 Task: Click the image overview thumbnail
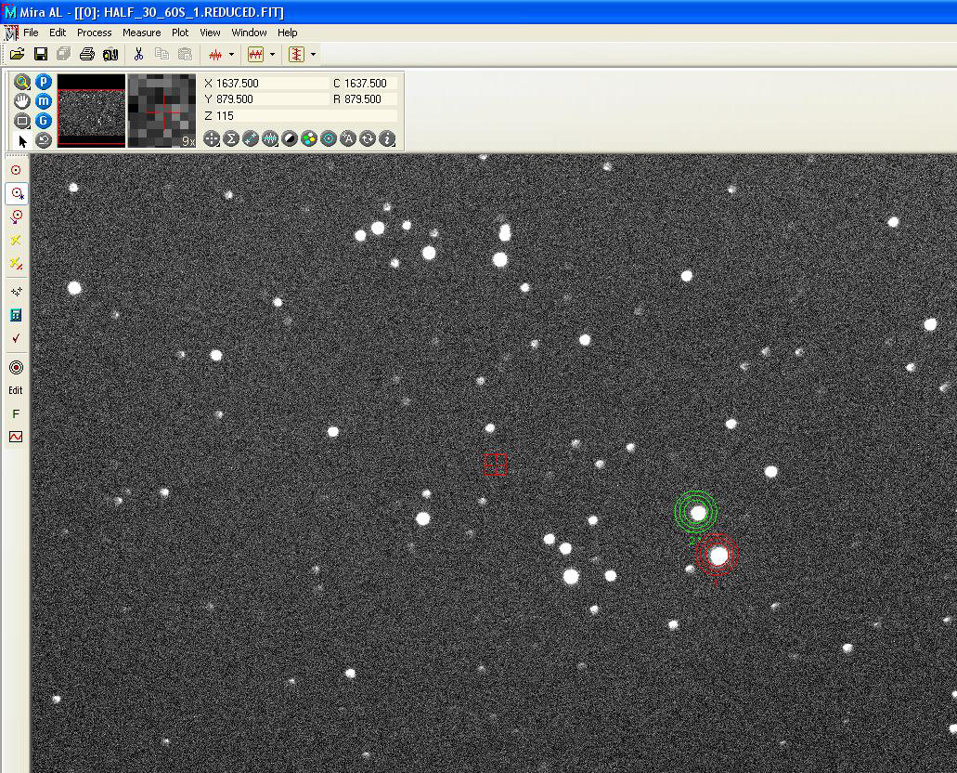pos(91,111)
